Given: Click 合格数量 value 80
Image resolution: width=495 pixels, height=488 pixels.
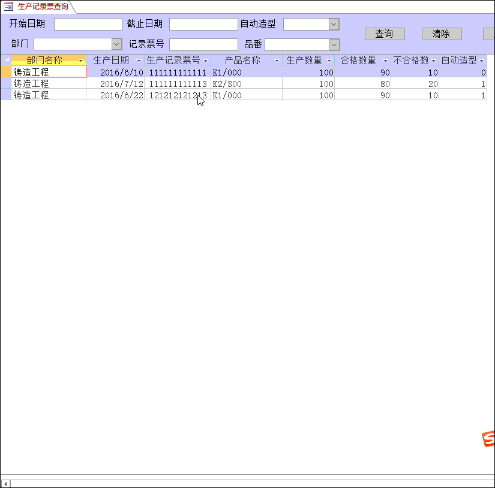Looking at the screenshot, I should click(x=363, y=83).
